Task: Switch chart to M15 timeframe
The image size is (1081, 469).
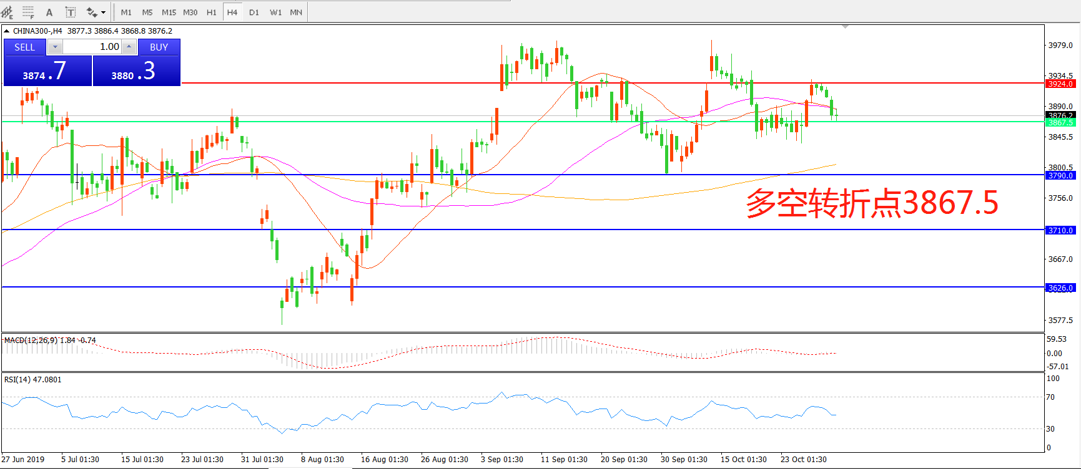Action: pyautogui.click(x=169, y=12)
